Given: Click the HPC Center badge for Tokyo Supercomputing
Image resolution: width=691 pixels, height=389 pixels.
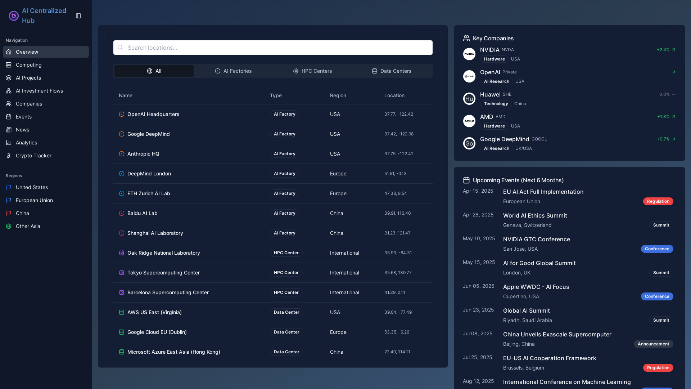Looking at the screenshot, I should tap(286, 273).
